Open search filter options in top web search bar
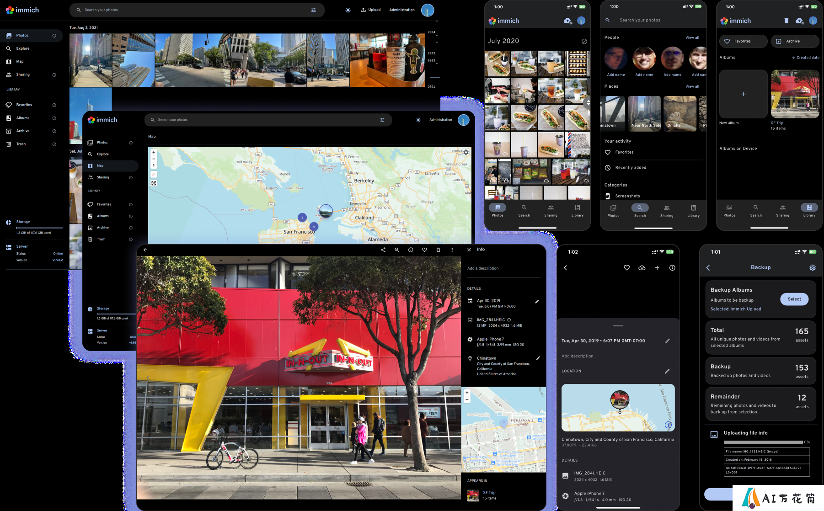The height and width of the screenshot is (511, 824). point(314,10)
